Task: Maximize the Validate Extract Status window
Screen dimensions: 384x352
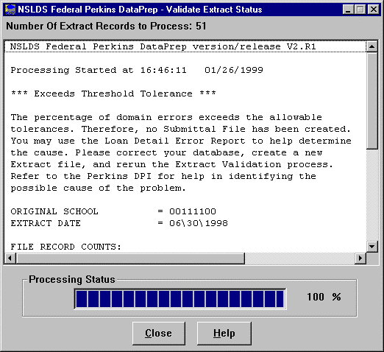Action: coord(360,10)
